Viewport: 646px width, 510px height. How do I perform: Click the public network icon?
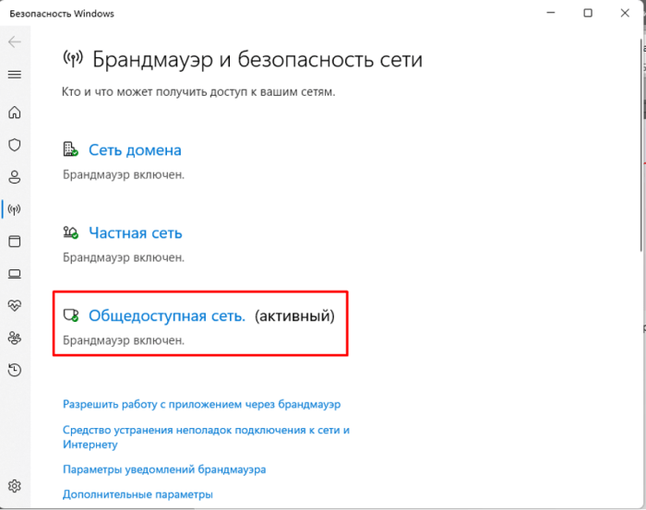tap(70, 315)
